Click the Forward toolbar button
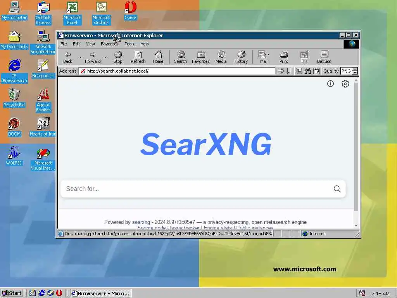 tap(93, 57)
